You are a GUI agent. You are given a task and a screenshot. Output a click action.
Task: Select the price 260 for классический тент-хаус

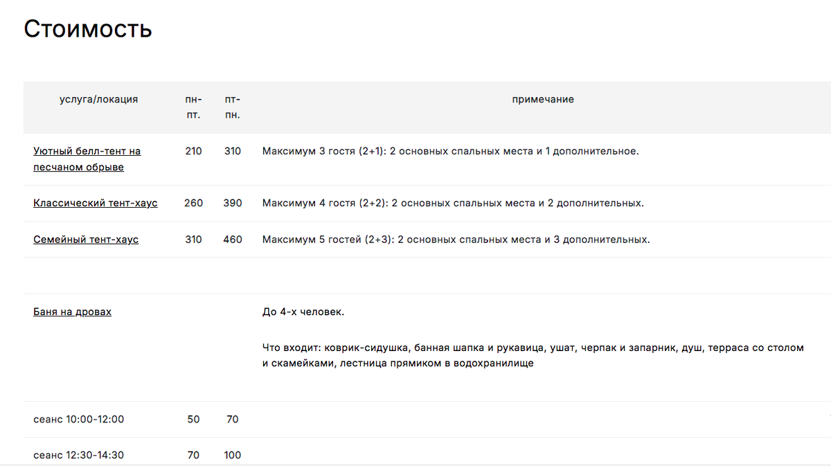(193, 203)
